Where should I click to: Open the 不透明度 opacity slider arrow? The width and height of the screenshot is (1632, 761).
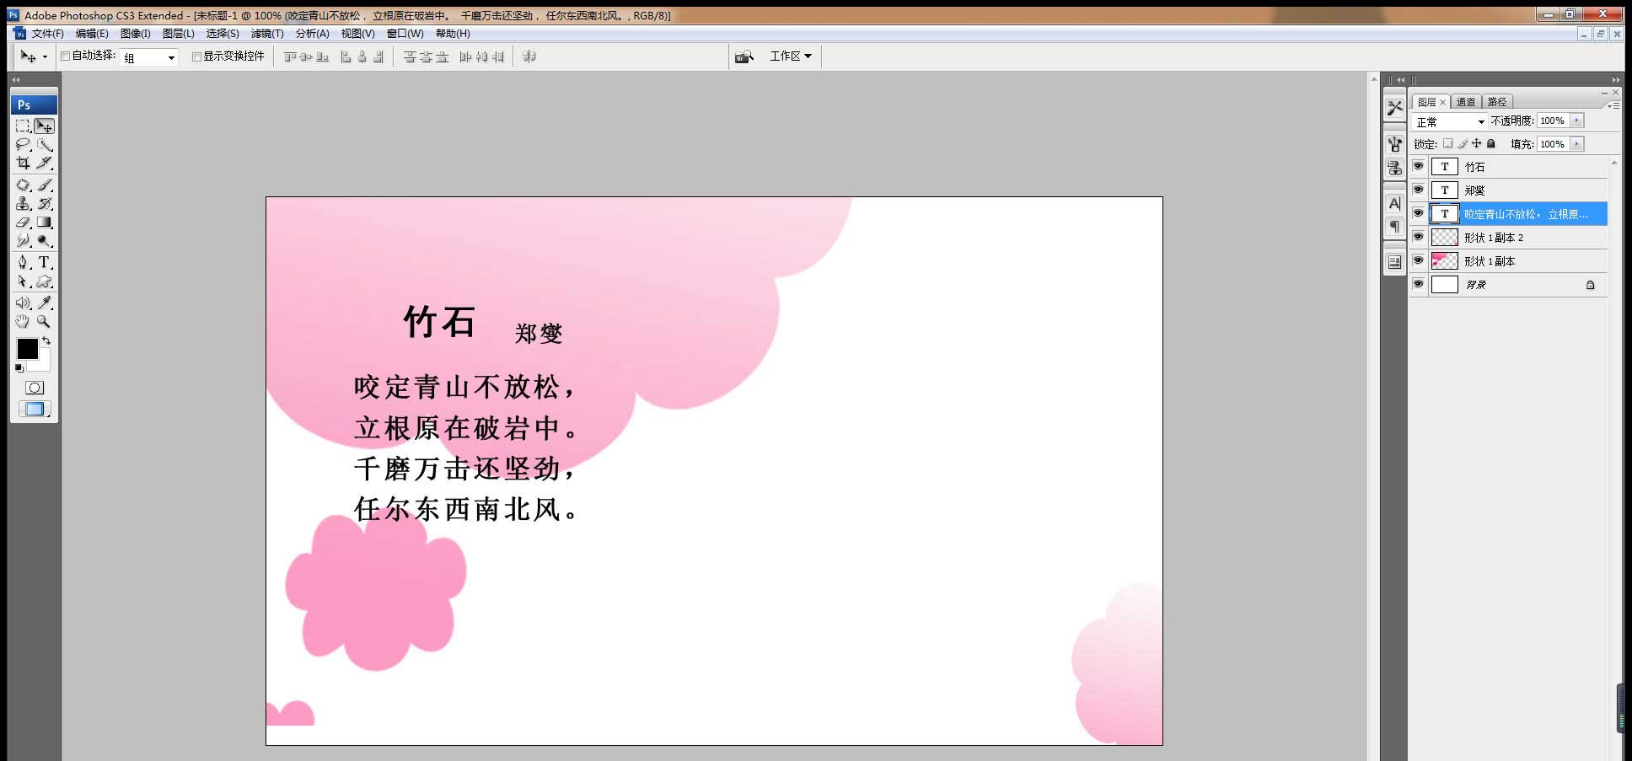pos(1576,121)
